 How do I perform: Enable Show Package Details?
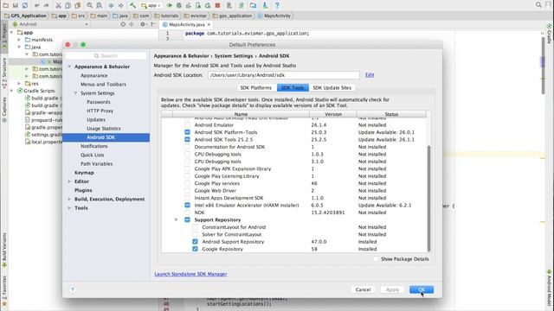(376, 259)
